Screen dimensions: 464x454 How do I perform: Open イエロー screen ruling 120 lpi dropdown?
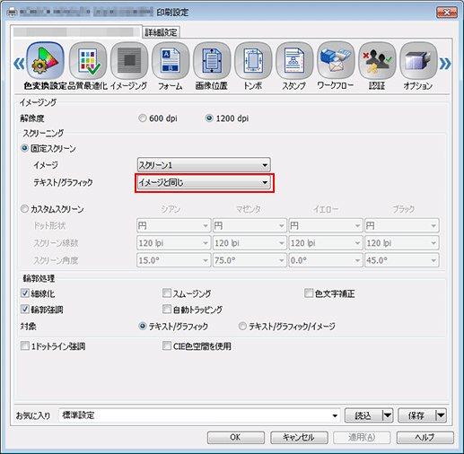click(326, 243)
